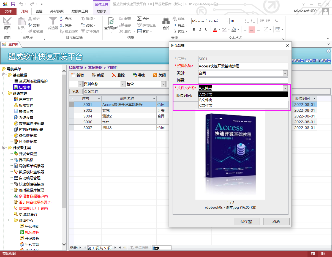Click the 复制 copy icon
The height and width of the screenshot is (257, 332).
click(x=34, y=25)
